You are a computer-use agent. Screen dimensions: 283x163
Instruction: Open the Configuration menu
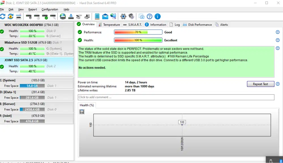[x=50, y=9]
